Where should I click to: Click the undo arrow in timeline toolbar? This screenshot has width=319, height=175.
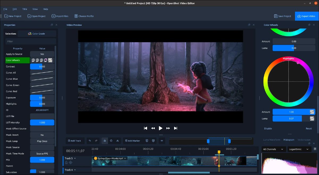[x=90, y=141]
